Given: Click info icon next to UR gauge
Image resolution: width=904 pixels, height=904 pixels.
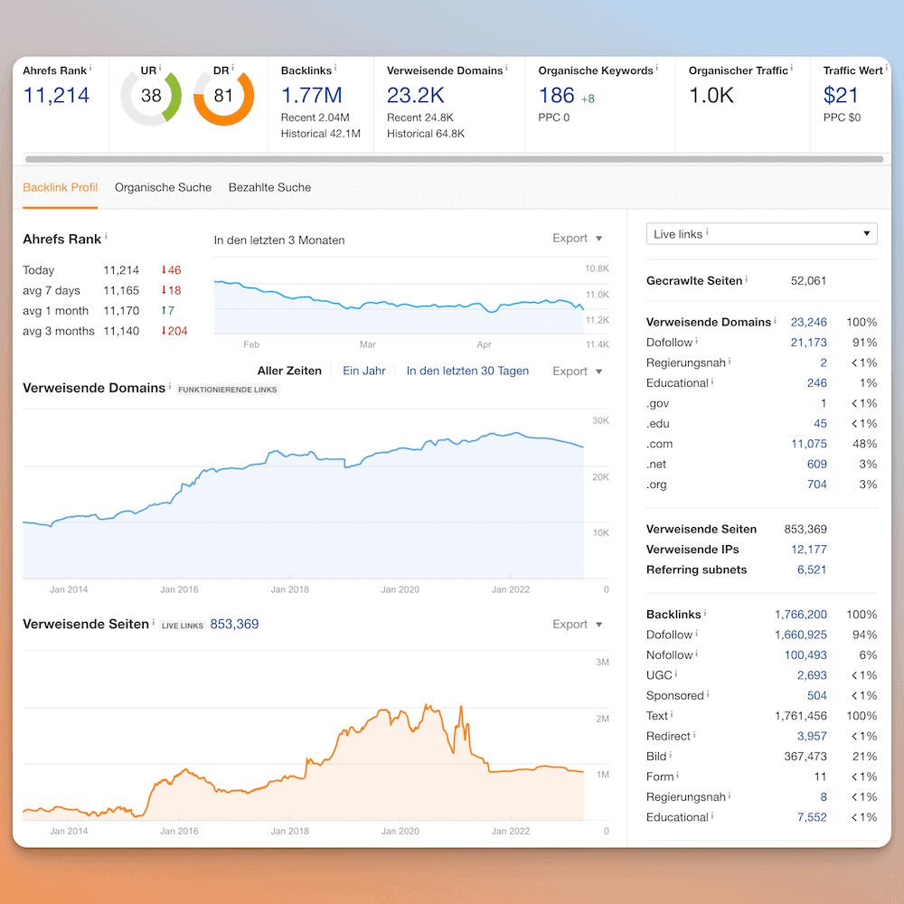Looking at the screenshot, I should tap(160, 68).
